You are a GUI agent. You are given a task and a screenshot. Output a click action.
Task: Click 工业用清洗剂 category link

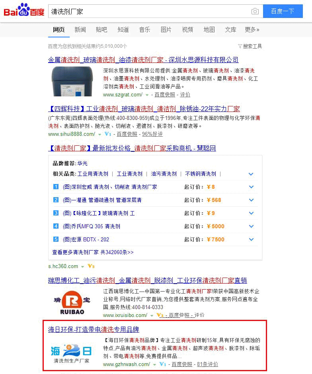click(x=93, y=174)
